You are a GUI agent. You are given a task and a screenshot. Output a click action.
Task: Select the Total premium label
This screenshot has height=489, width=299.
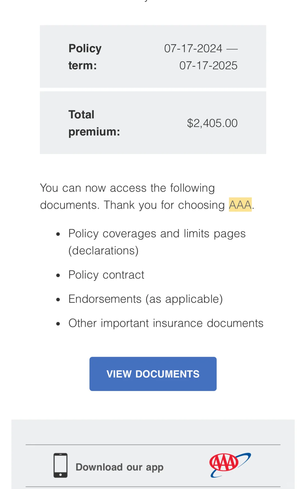(94, 123)
